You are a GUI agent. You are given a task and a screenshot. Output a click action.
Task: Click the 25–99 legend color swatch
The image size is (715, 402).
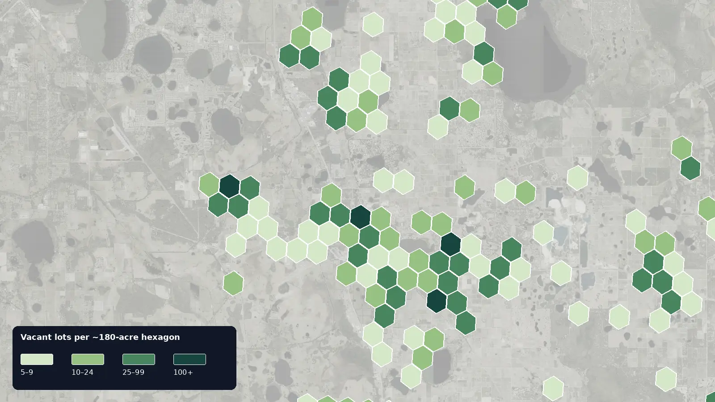[x=139, y=359]
